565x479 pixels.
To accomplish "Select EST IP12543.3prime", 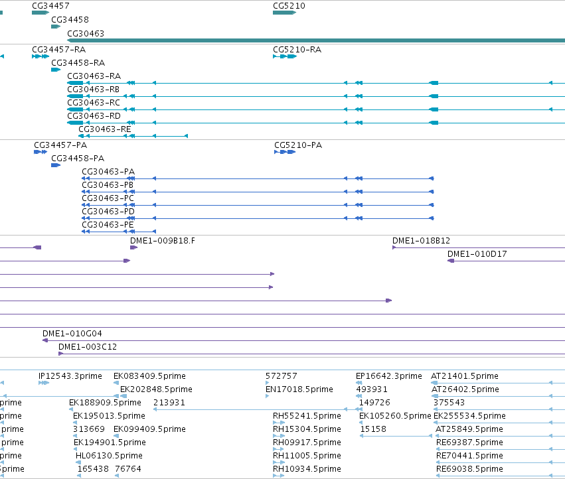I will 70,376.
